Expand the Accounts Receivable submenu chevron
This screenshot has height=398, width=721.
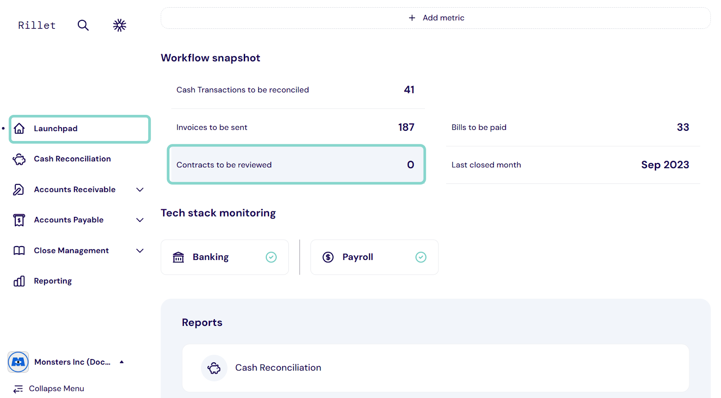tap(140, 190)
